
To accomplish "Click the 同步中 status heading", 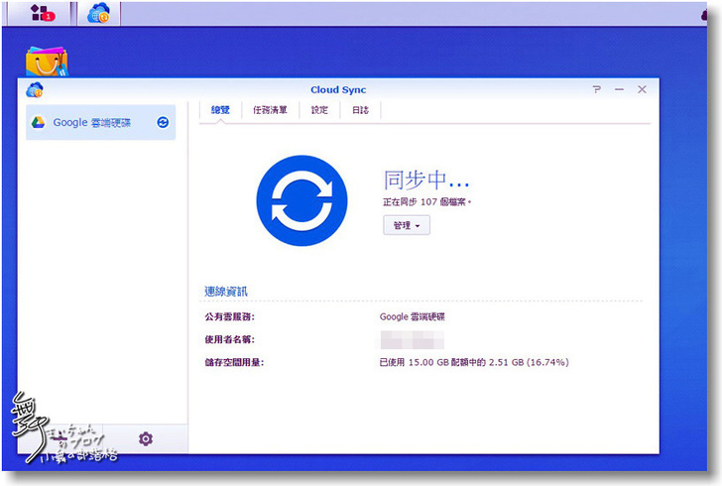I will coord(425,180).
